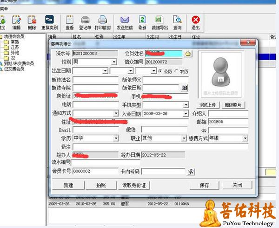Select 江苏 node in member tree
The height and width of the screenshot is (228, 279).
tap(15, 47)
